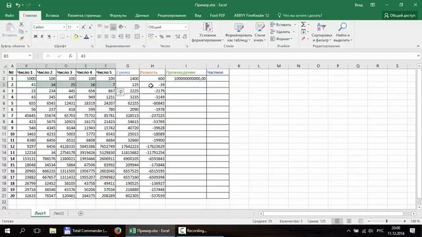The height and width of the screenshot is (237, 422).
Task: Click the Общий доступ share button
Action: click(400, 16)
